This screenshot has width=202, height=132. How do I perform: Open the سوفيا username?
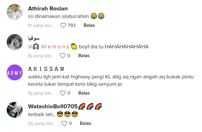pyautogui.click(x=34, y=38)
